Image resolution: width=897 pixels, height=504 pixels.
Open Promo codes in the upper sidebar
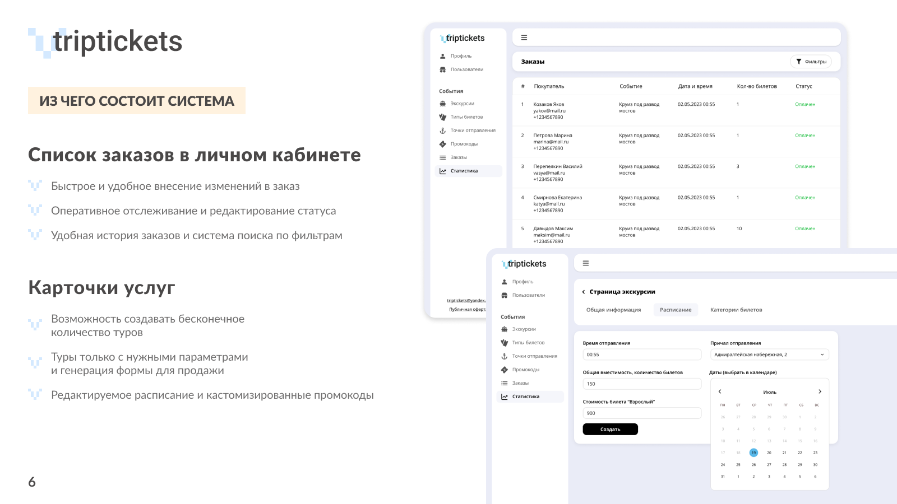464,144
